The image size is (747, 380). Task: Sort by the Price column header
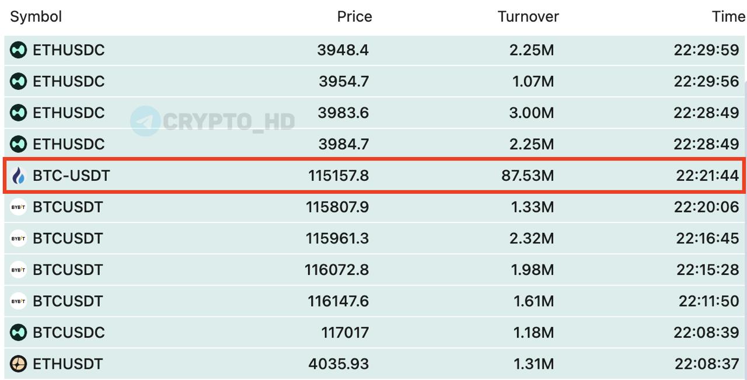click(354, 17)
